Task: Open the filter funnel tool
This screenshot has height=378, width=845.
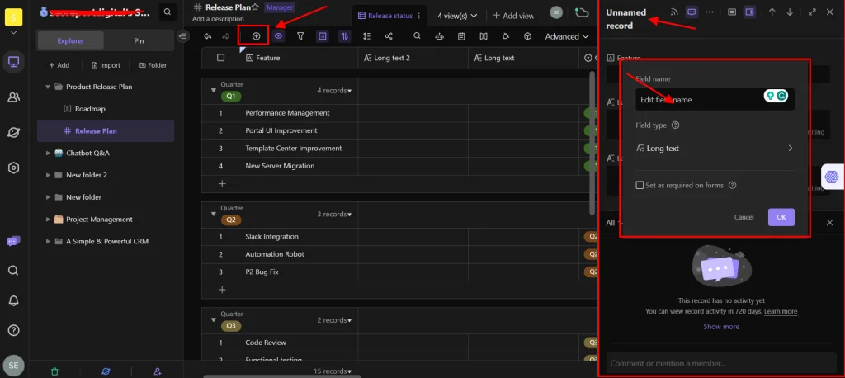Action: click(300, 36)
